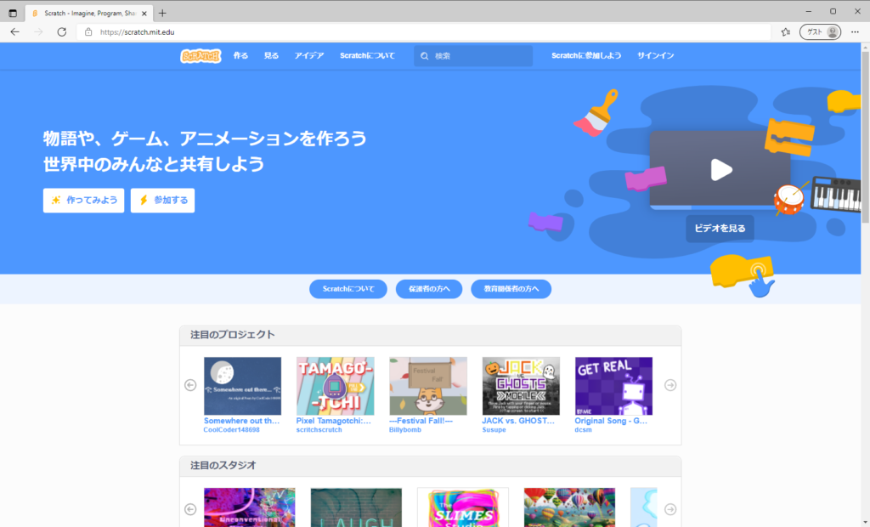Screen dimensions: 870x527
Task: Play the intro video
Action: coord(720,170)
